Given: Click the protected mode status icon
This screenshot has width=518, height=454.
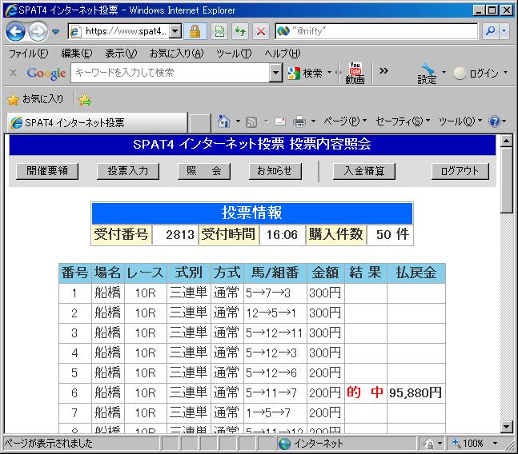Looking at the screenshot, I should (429, 444).
